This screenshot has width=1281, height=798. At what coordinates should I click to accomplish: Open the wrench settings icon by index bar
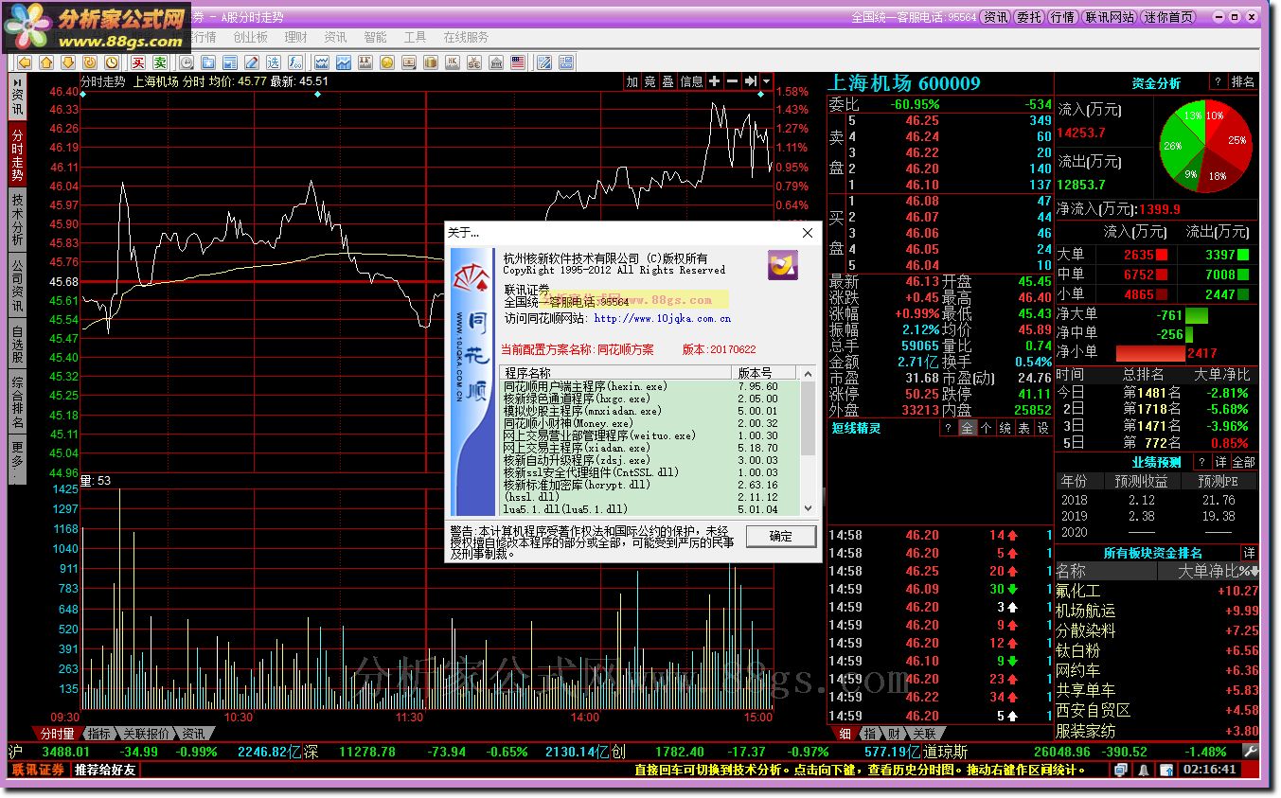[x=1250, y=752]
